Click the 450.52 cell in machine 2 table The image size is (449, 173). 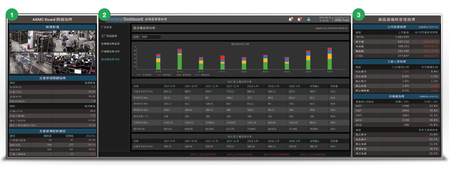point(167,146)
